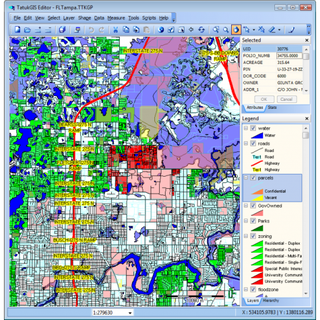The image size is (320, 320).
Task: Select the Pan tool in the toolbar
Action: (x=236, y=29)
